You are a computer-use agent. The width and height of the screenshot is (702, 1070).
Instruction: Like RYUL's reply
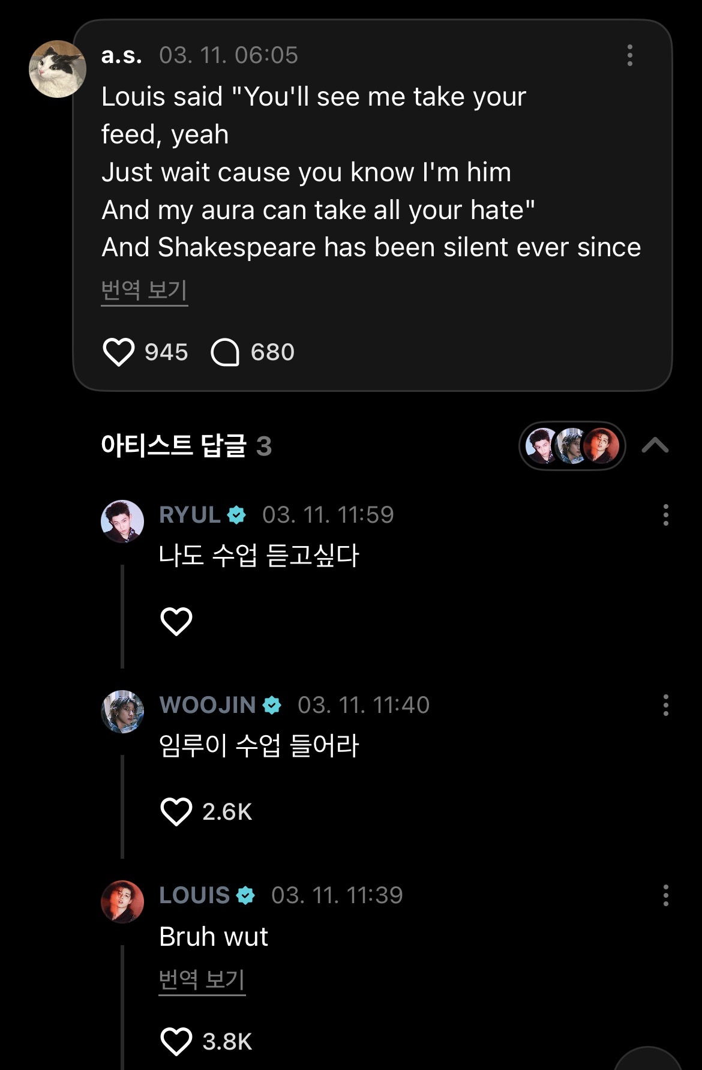pos(176,621)
